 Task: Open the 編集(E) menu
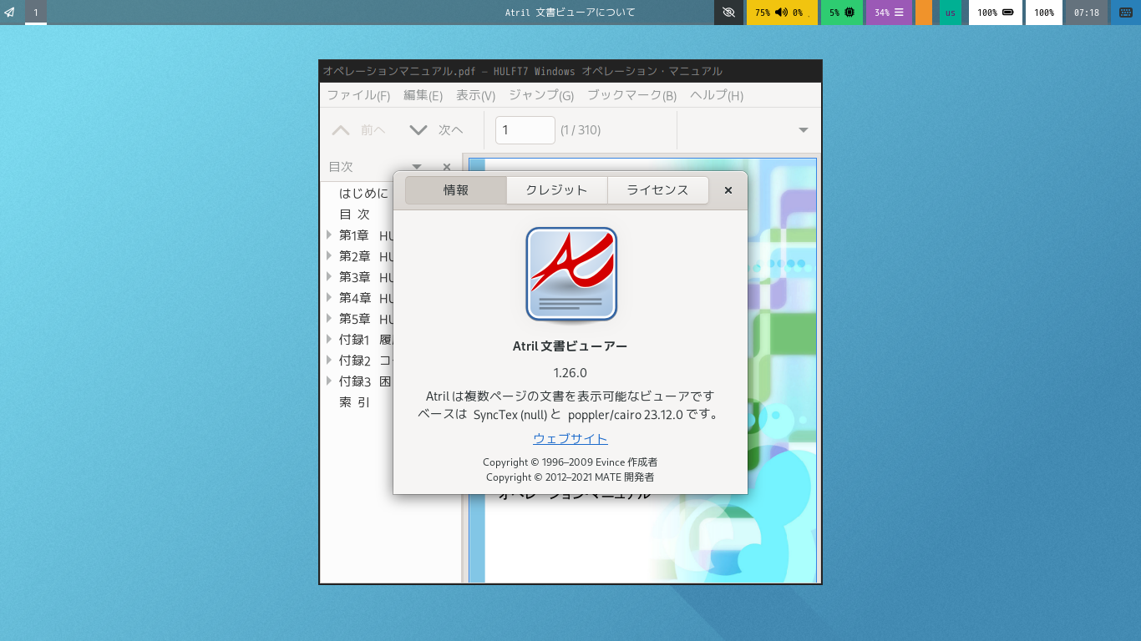423,95
